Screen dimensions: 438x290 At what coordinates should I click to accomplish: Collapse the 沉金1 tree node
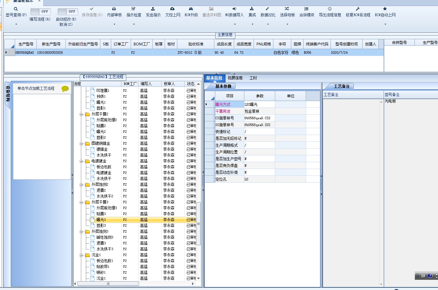tap(81, 255)
